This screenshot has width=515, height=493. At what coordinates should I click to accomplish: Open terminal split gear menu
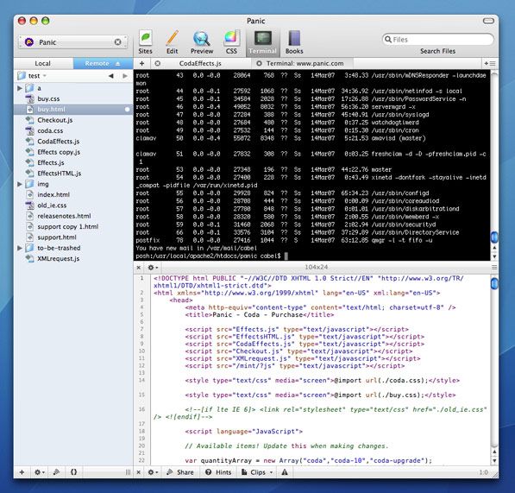[x=153, y=268]
